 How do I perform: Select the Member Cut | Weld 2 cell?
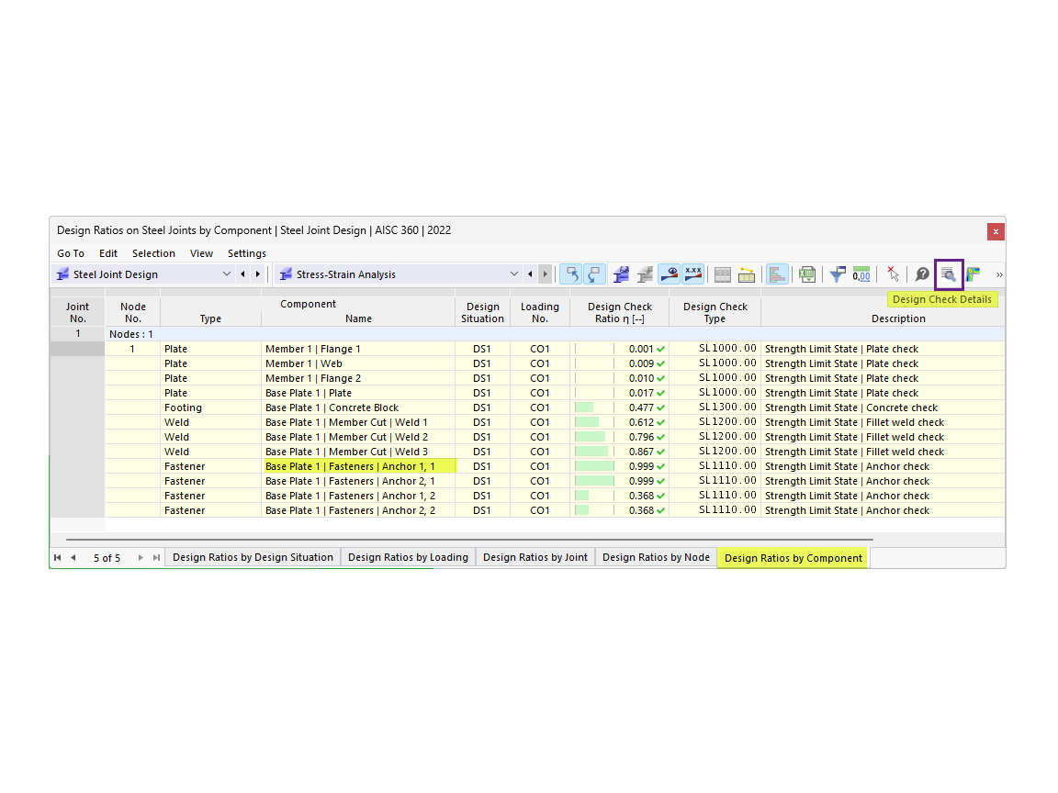click(357, 438)
